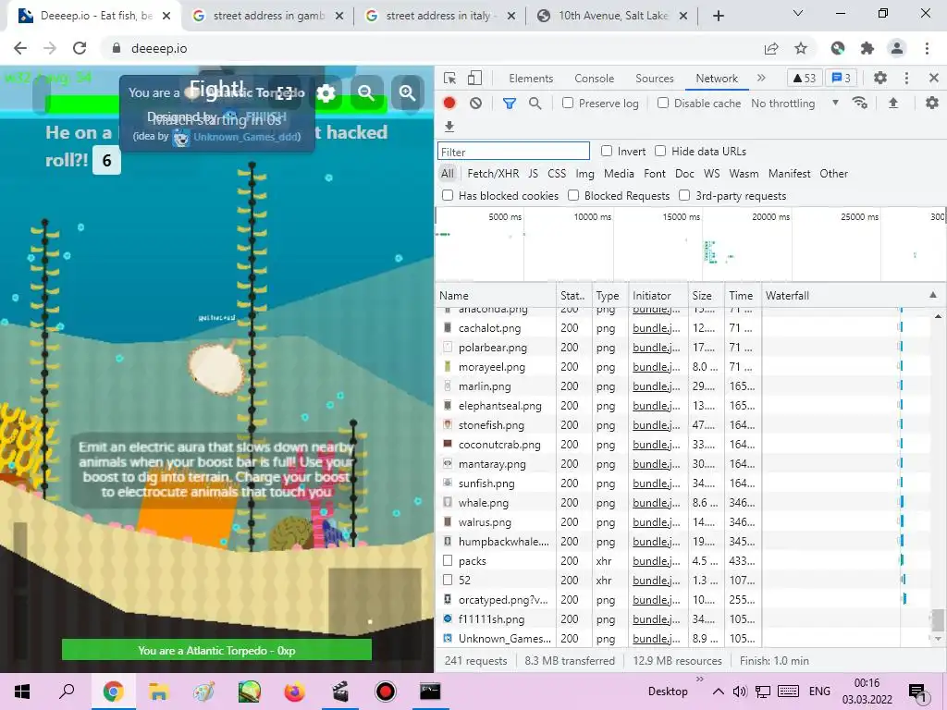
Task: Check Blocked Requests checkbox
Action: pos(573,195)
